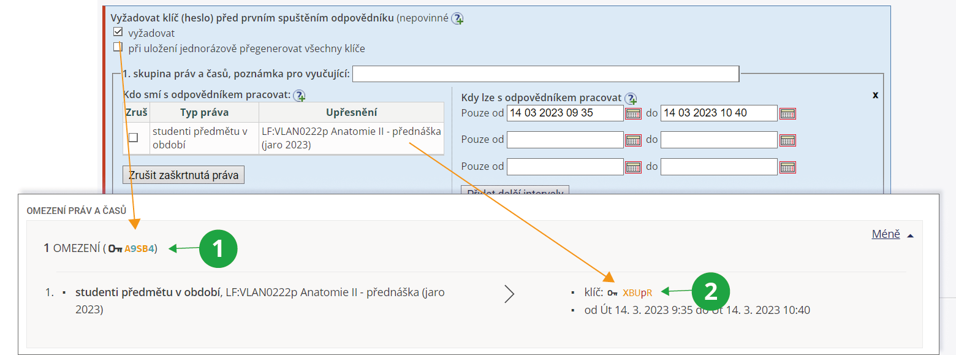Click the note field for 1st rights group
956x355 pixels.
(545, 74)
